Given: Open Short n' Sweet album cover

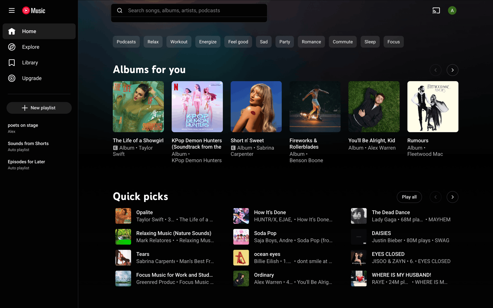Looking at the screenshot, I should pos(256,107).
